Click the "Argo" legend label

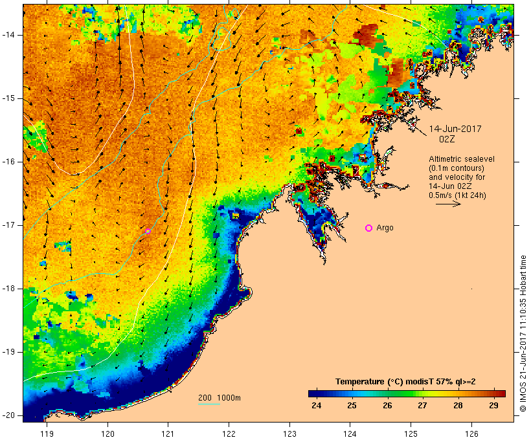coord(385,228)
